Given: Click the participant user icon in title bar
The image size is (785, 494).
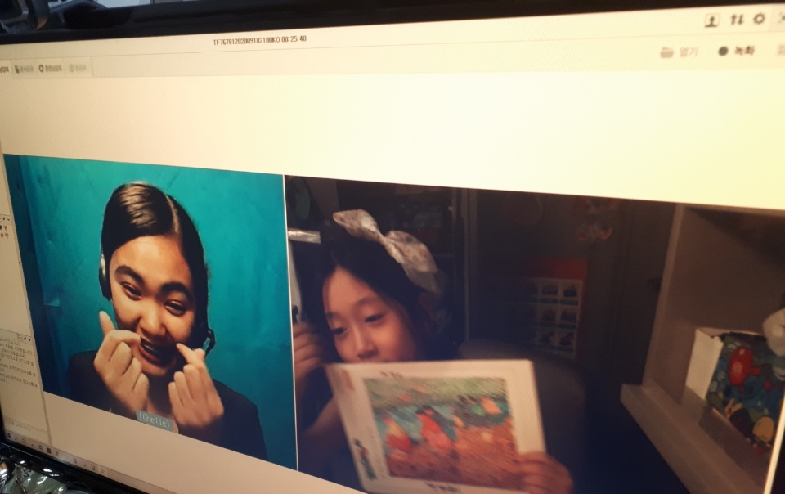Looking at the screenshot, I should [711, 20].
